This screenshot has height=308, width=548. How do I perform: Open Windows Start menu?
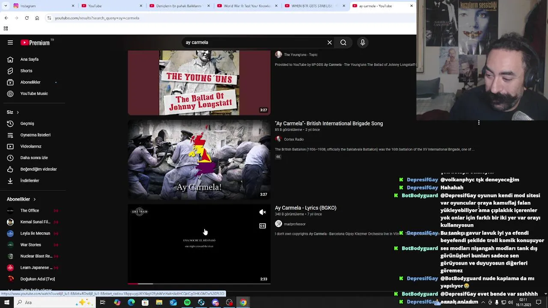(x=6, y=302)
